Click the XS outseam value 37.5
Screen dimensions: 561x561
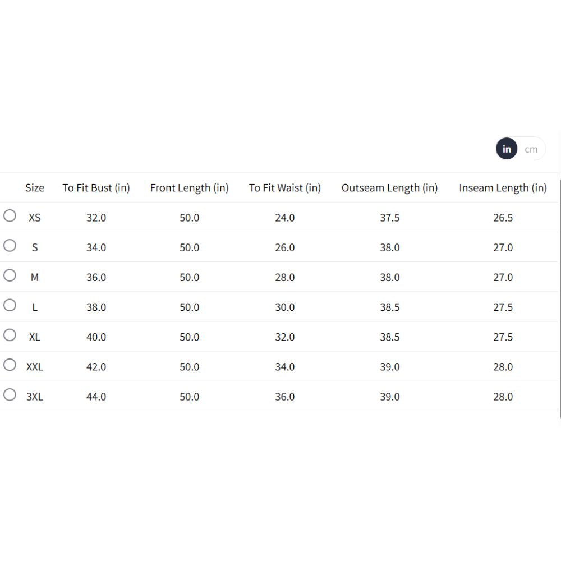point(389,218)
